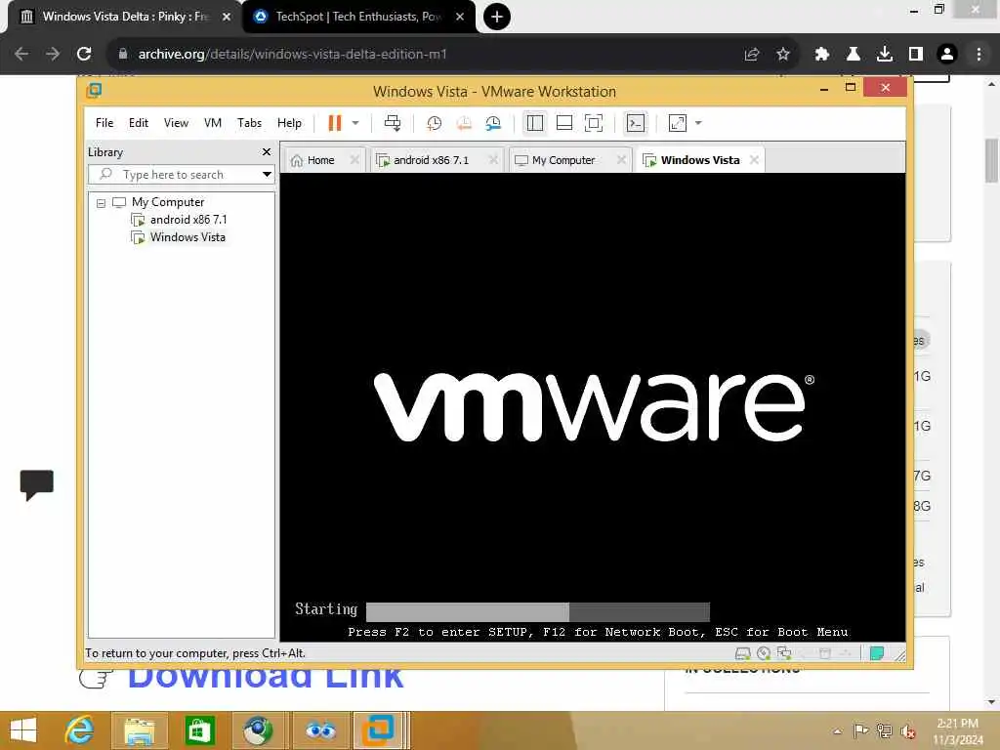Click the hard disk status icon
Viewport: 1000px width, 750px height.
coord(743,653)
